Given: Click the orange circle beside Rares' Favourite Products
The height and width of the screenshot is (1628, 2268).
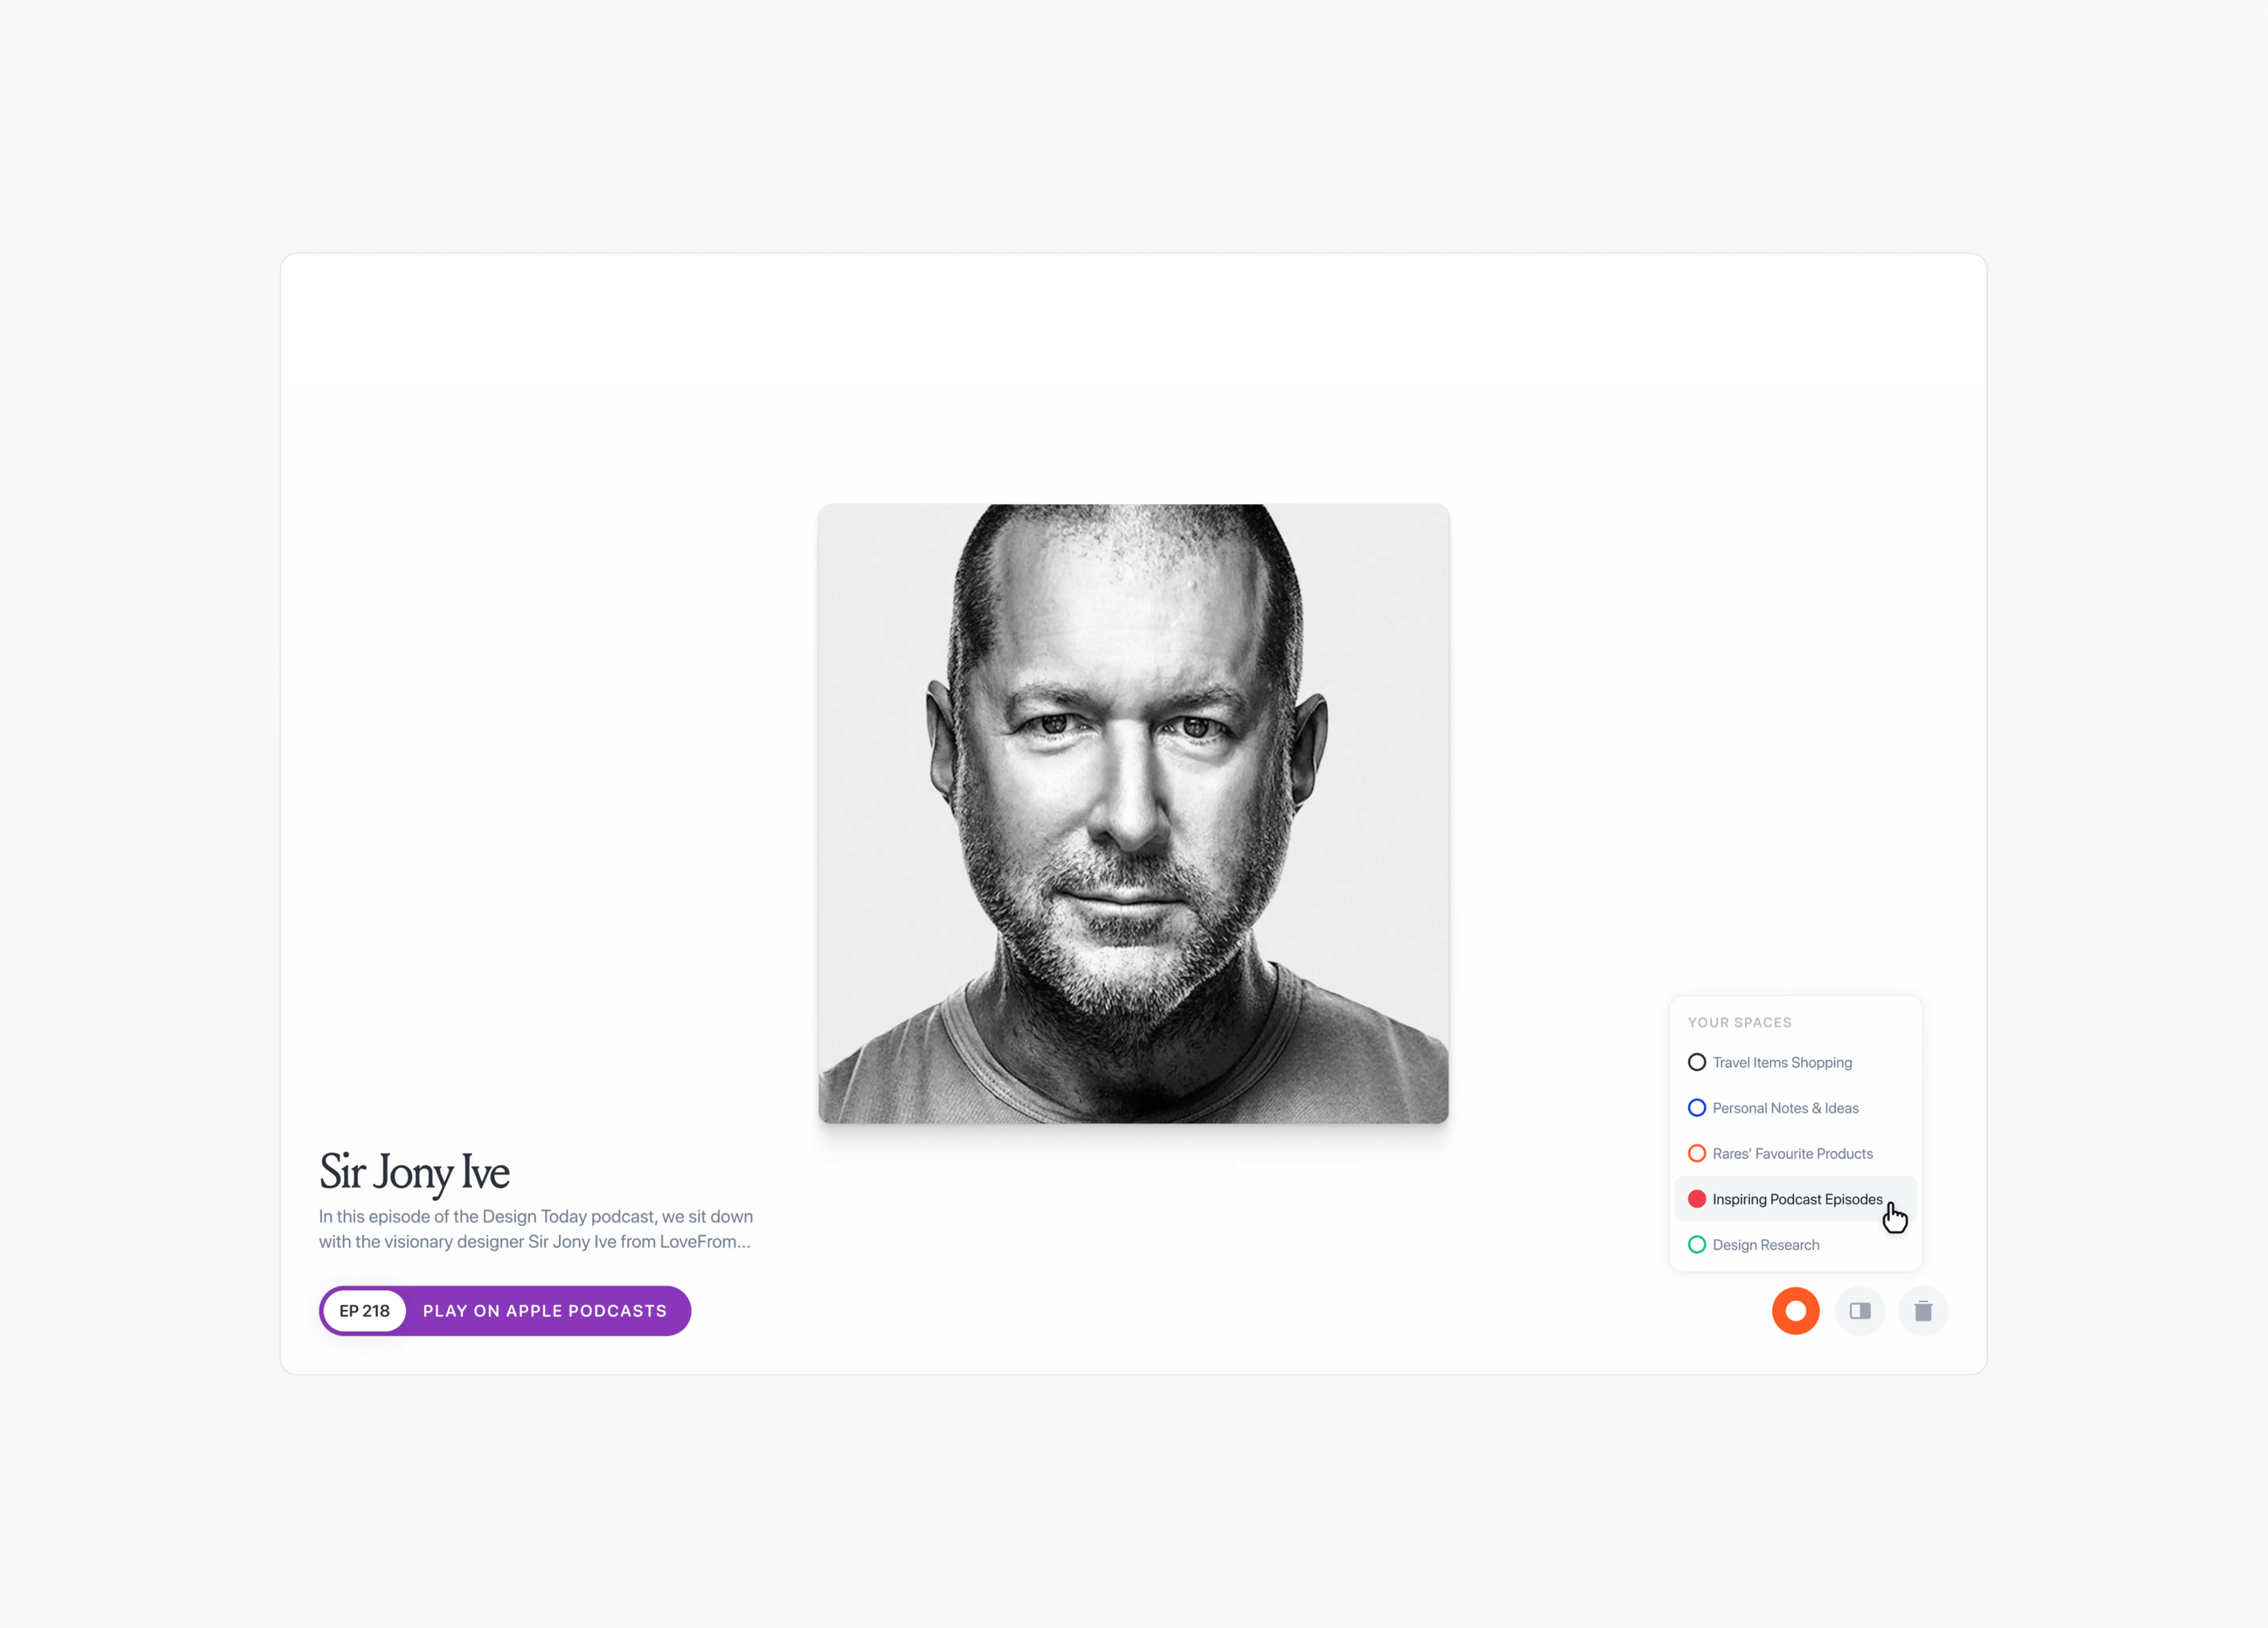Looking at the screenshot, I should point(1697,1153).
